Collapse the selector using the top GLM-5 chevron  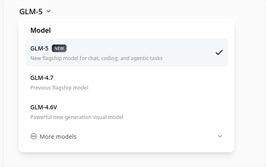[x=49, y=11]
